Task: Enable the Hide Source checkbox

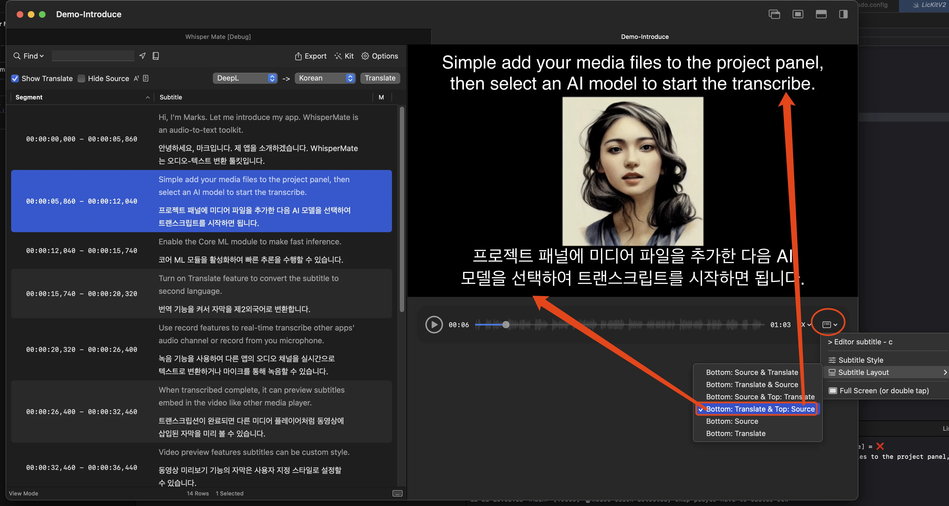Action: 81,78
